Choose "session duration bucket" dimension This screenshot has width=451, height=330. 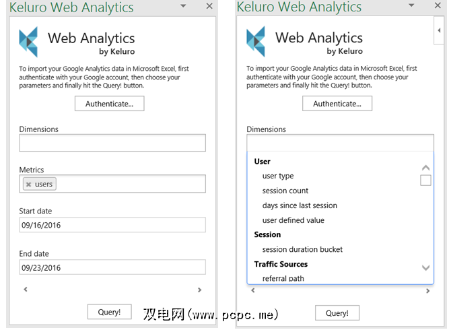(x=302, y=249)
